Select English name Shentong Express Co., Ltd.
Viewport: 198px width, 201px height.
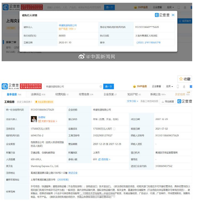[x=45, y=166]
